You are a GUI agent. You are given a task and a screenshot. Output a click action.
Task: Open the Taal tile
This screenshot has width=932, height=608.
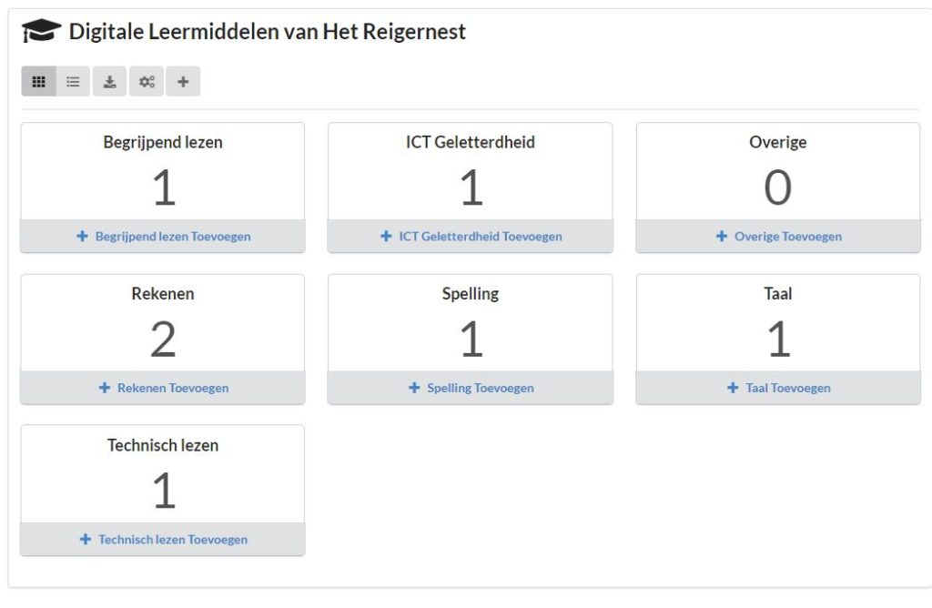pos(778,323)
